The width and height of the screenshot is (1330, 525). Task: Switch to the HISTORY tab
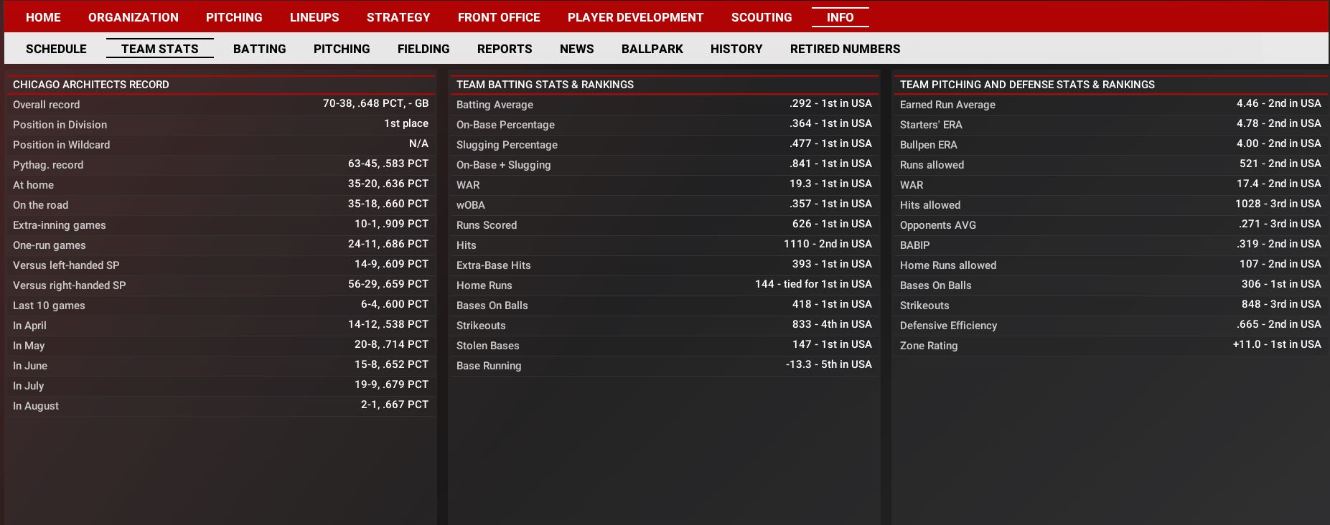[x=736, y=49]
